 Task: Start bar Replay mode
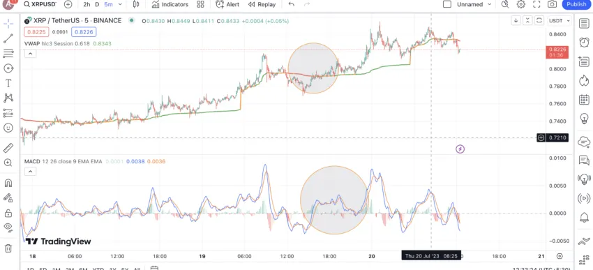[262, 5]
